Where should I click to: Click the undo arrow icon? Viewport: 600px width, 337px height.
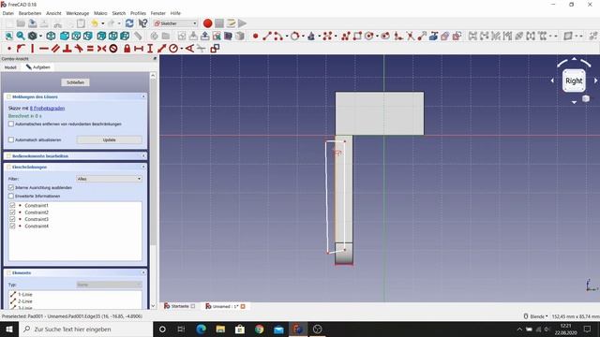click(x=95, y=23)
